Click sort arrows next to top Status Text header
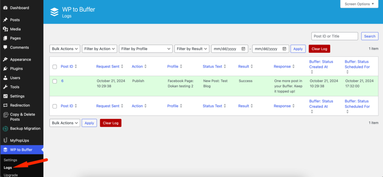This screenshot has width=383, height=177. (x=225, y=66)
